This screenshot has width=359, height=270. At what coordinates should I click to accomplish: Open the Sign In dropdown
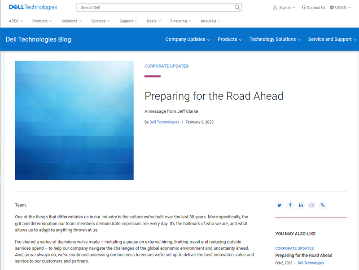tap(284, 8)
